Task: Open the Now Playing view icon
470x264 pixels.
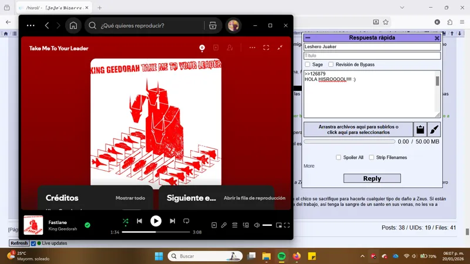Action: [214, 225]
